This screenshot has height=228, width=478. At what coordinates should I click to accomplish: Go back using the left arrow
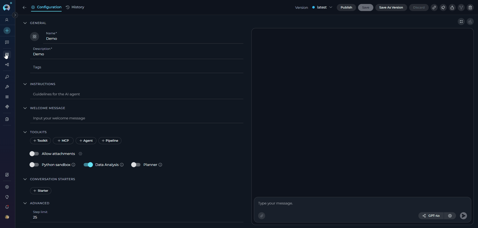click(x=24, y=8)
